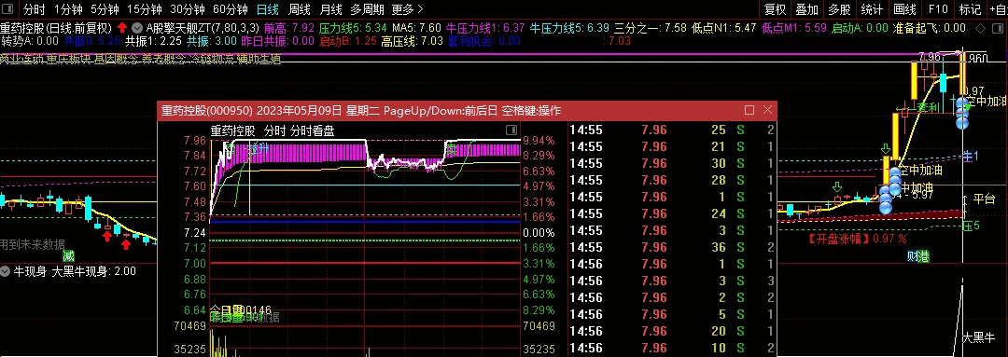Open the 统计 statistics tool

(x=871, y=9)
